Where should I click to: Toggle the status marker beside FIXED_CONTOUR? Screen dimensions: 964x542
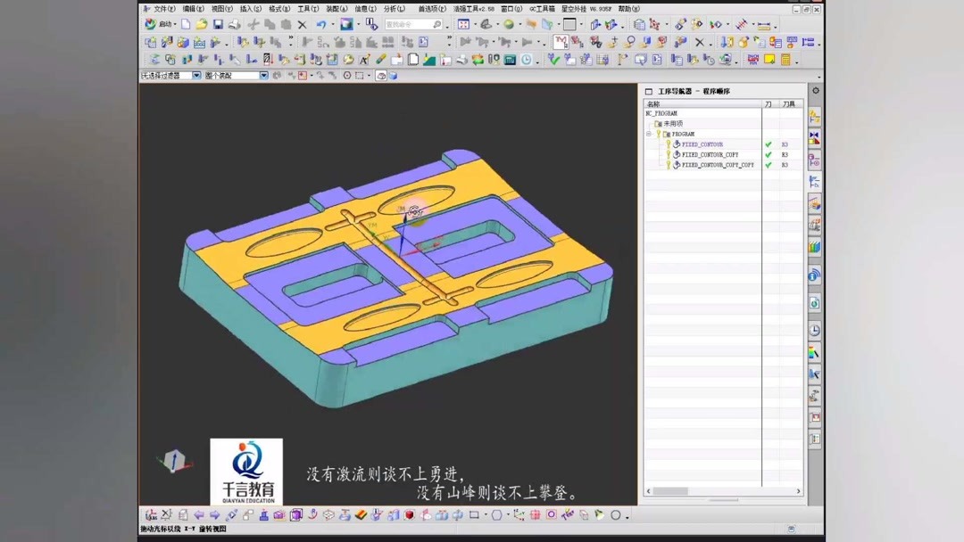point(769,144)
